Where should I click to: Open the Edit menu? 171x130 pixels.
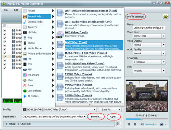point(16,10)
